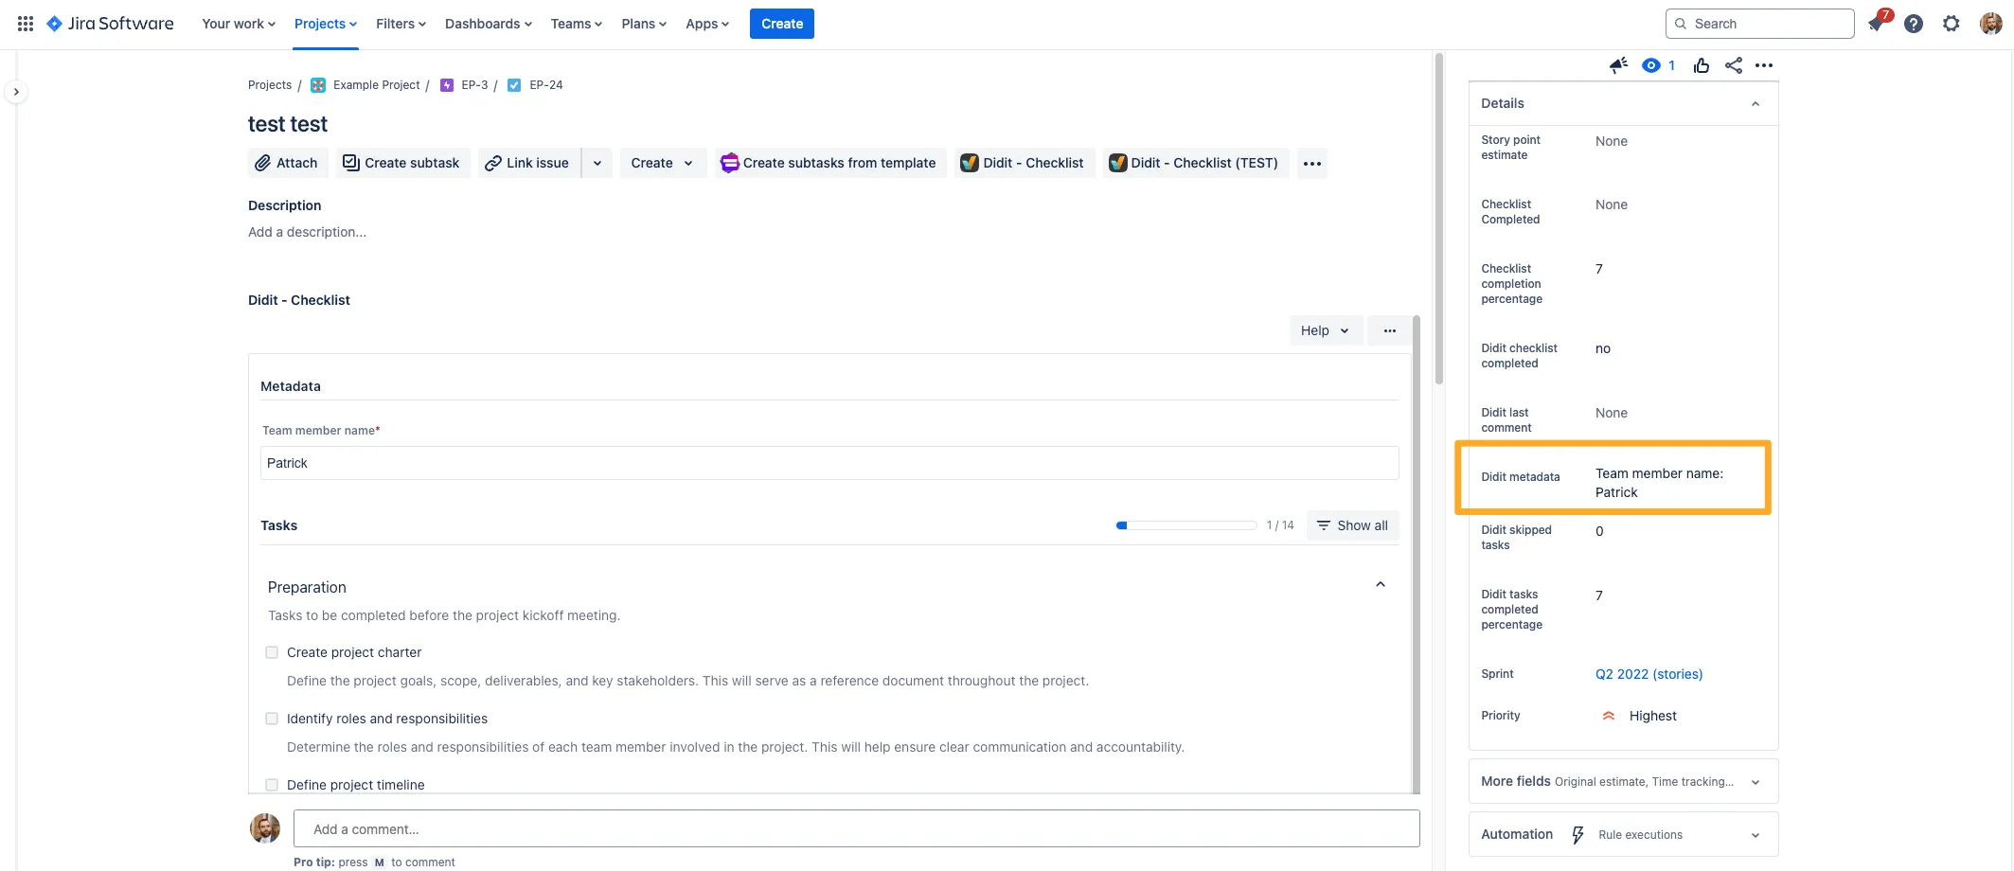Click the Example Project icon in breadcrumbs
Image resolution: width=2014 pixels, height=871 pixels.
pyautogui.click(x=318, y=85)
